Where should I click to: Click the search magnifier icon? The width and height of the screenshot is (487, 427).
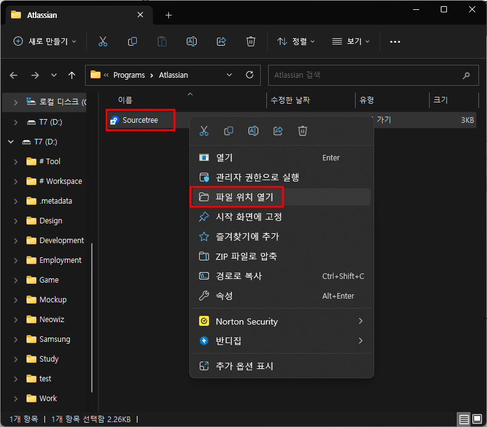click(x=466, y=75)
